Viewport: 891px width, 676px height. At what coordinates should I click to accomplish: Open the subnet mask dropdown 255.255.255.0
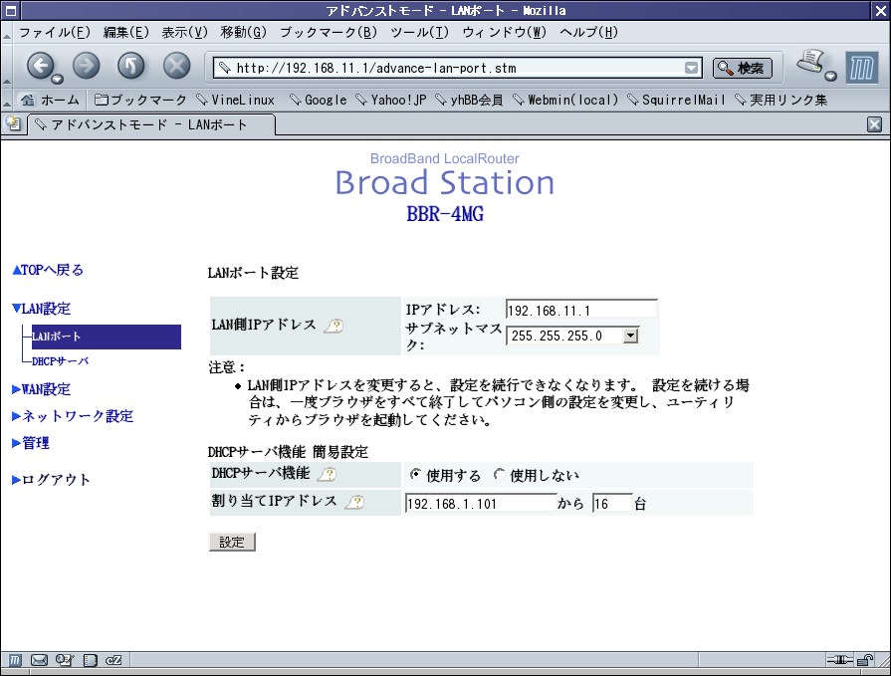(x=572, y=336)
